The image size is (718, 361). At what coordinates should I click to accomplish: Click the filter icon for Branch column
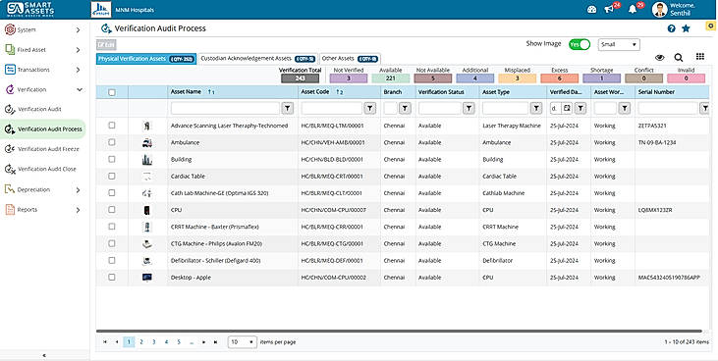405,108
